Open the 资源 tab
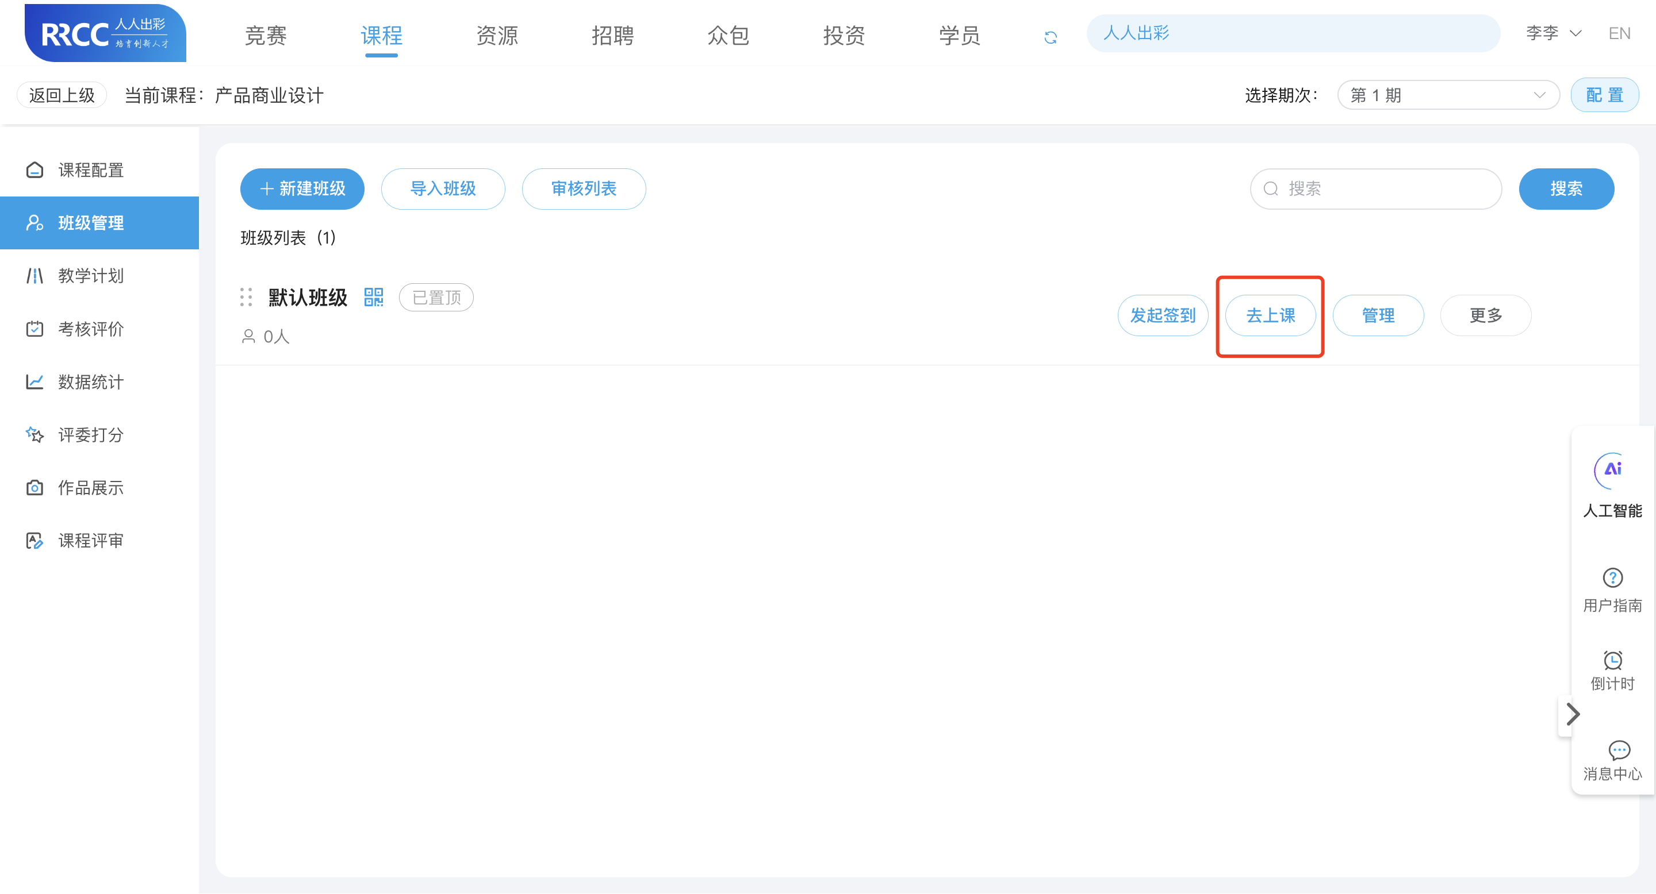 tap(497, 35)
